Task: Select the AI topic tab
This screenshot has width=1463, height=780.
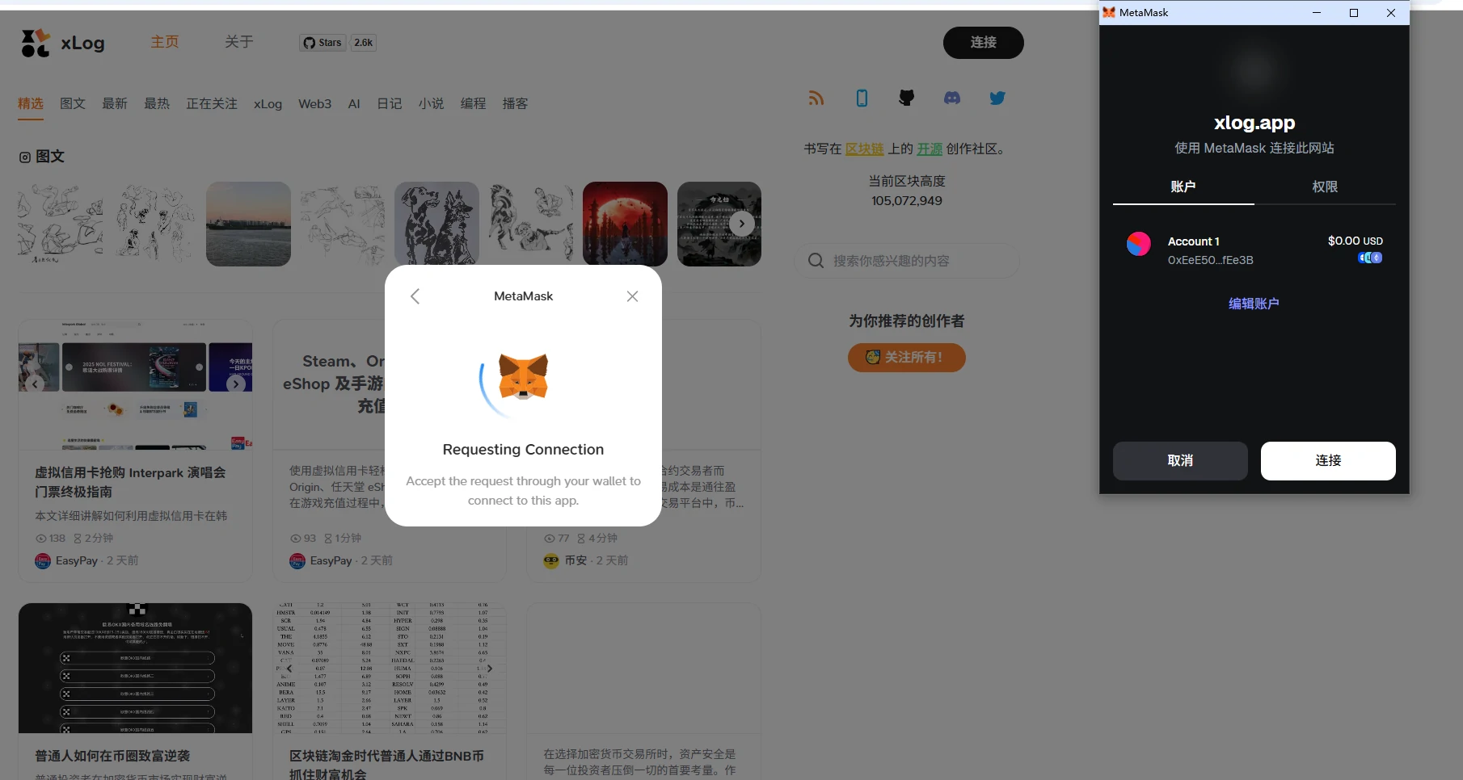Action: [x=354, y=103]
